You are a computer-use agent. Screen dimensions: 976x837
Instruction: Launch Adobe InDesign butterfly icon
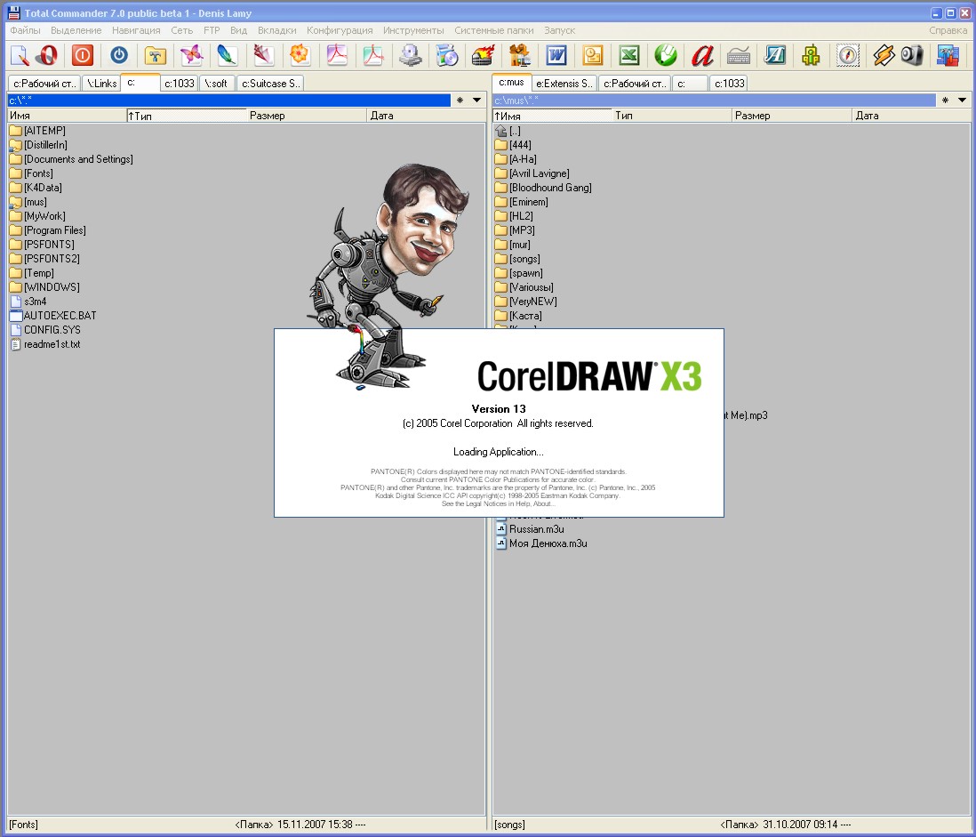(x=192, y=55)
